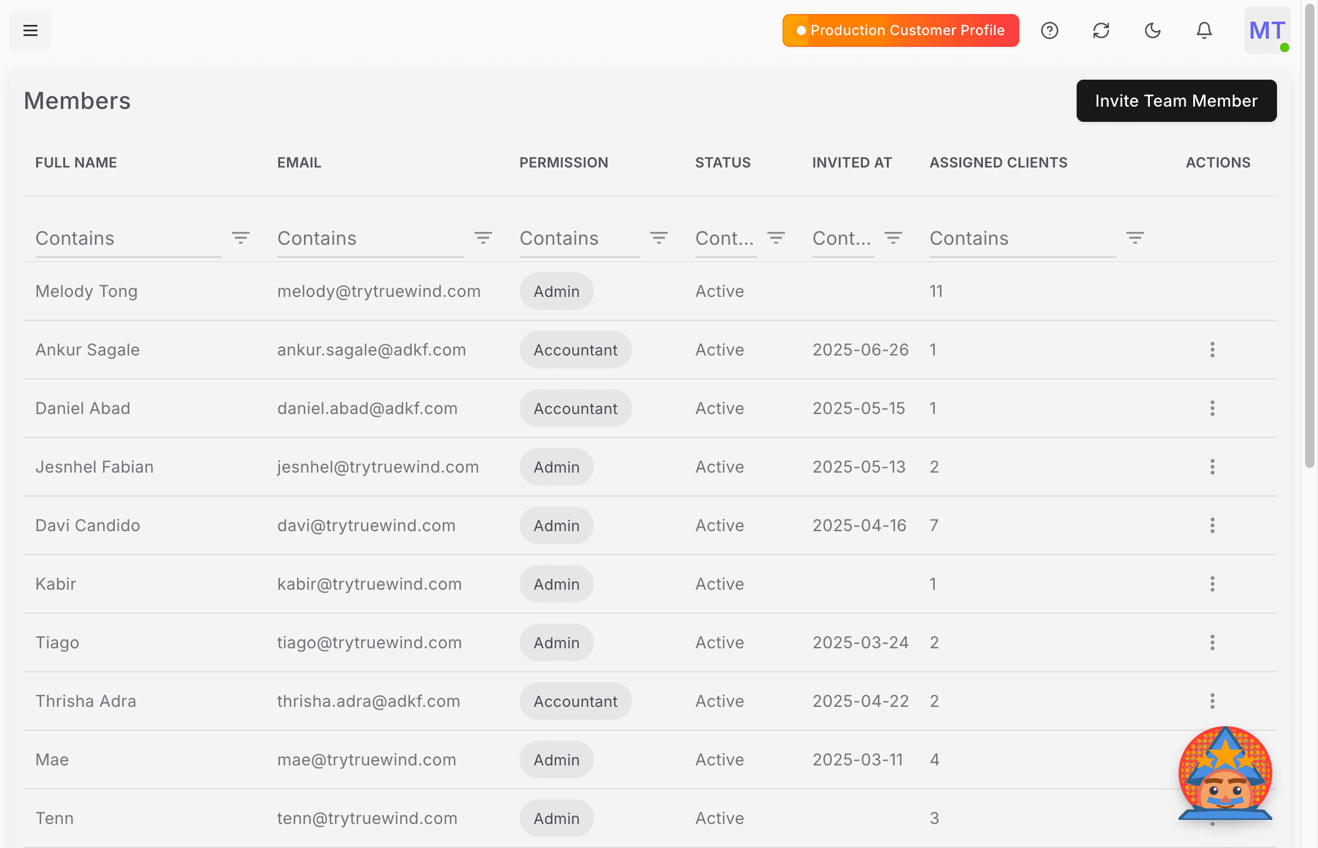Image resolution: width=1318 pixels, height=848 pixels.
Task: Open the Assigned Clients filter dropdown
Action: coord(1135,238)
